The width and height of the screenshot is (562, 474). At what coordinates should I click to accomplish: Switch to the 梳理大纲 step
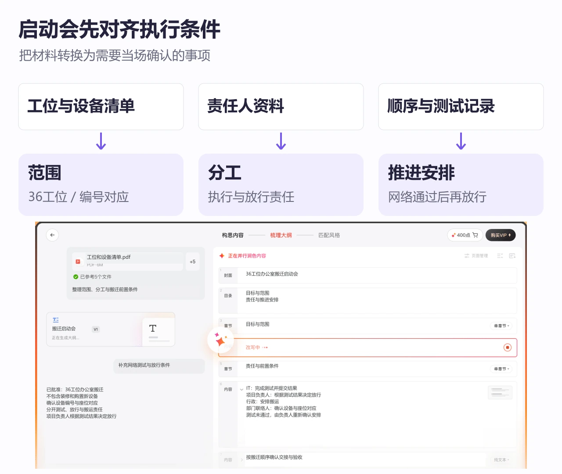click(281, 235)
